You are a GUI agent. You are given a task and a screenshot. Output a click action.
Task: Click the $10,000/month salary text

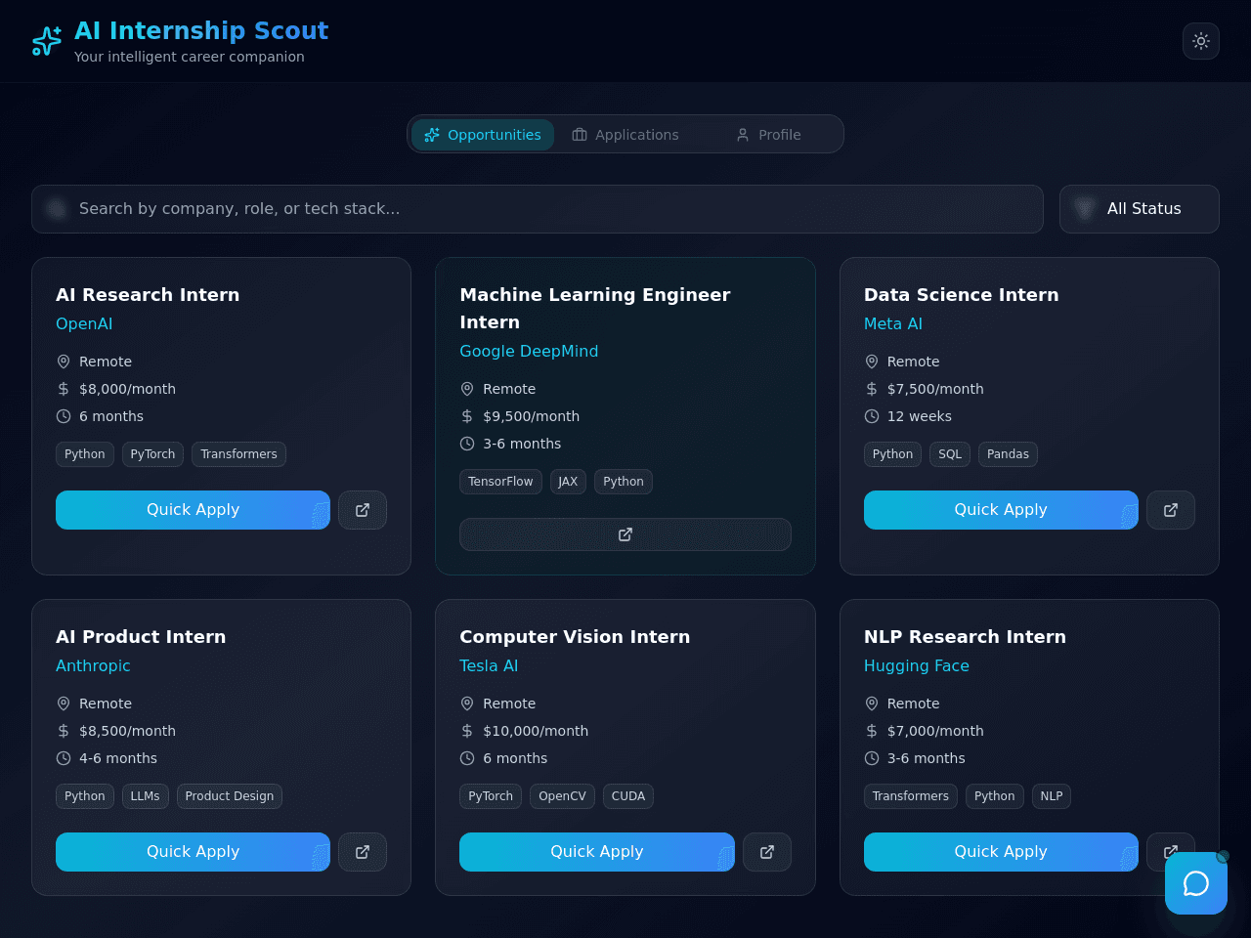[x=536, y=731]
